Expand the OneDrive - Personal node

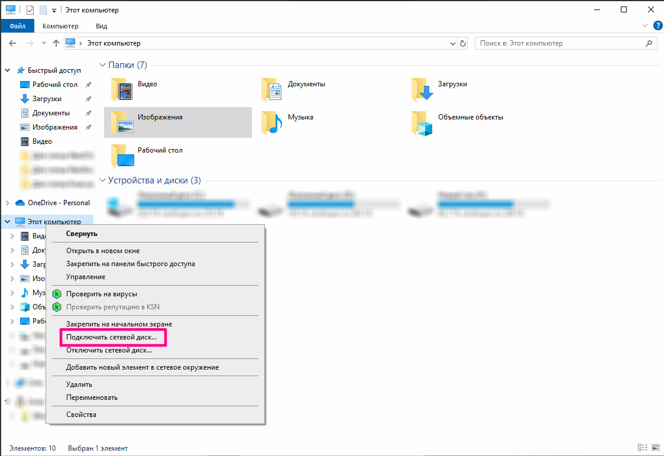coord(8,203)
